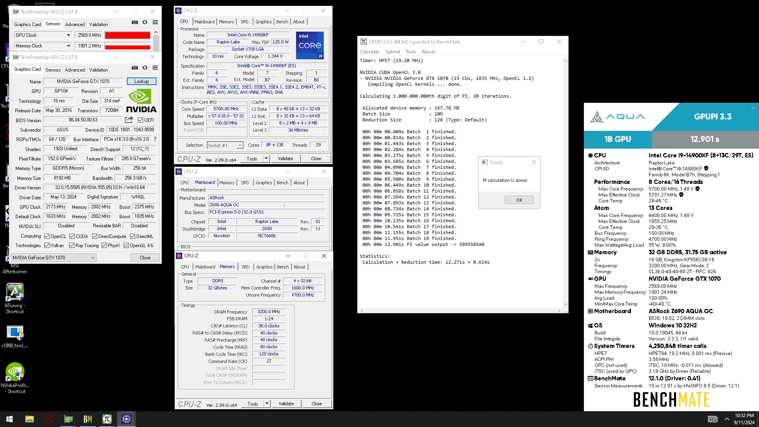Click Close button in top CPU-Z window
The width and height of the screenshot is (759, 427).
pyautogui.click(x=316, y=159)
